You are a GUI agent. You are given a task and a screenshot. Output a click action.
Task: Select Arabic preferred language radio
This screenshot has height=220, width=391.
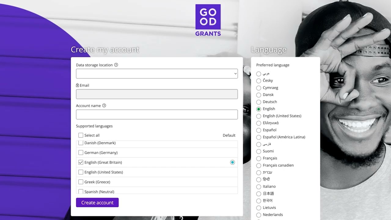coord(259,74)
